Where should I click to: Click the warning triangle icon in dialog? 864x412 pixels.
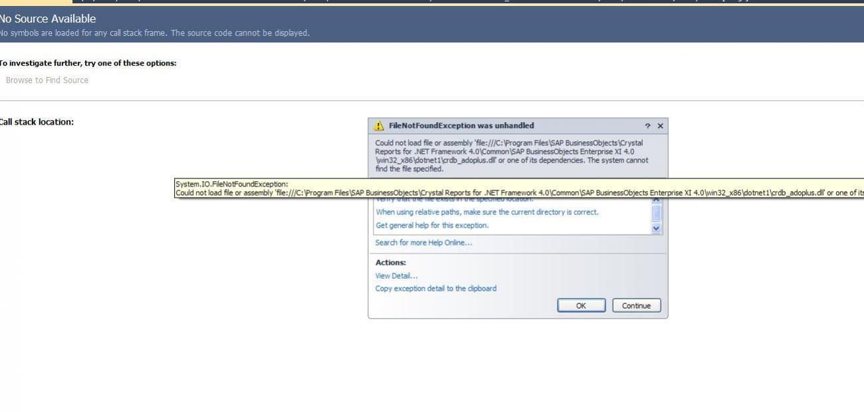379,125
